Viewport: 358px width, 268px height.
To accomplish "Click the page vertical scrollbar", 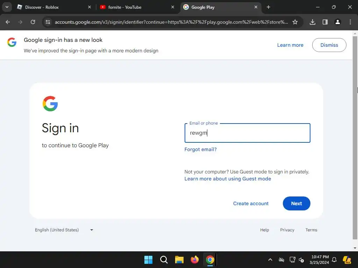I will [x=355, y=137].
